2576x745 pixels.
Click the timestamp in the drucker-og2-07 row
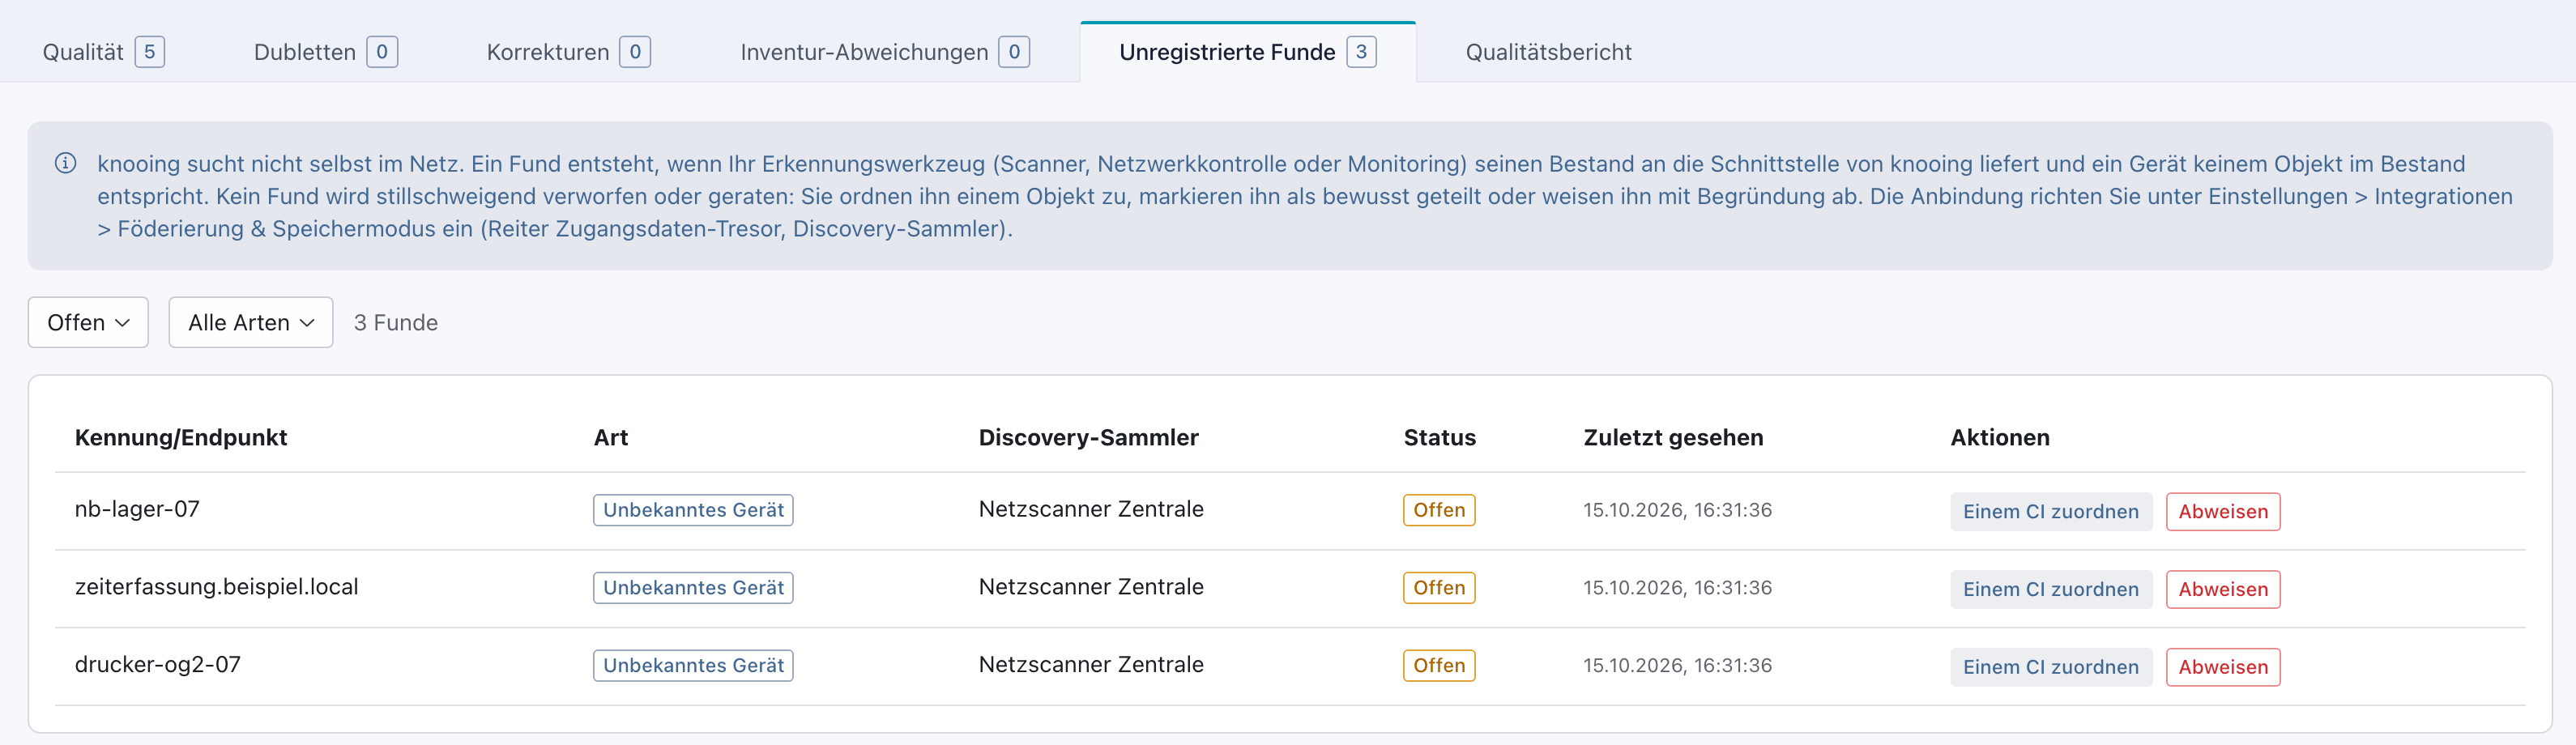(x=1677, y=666)
